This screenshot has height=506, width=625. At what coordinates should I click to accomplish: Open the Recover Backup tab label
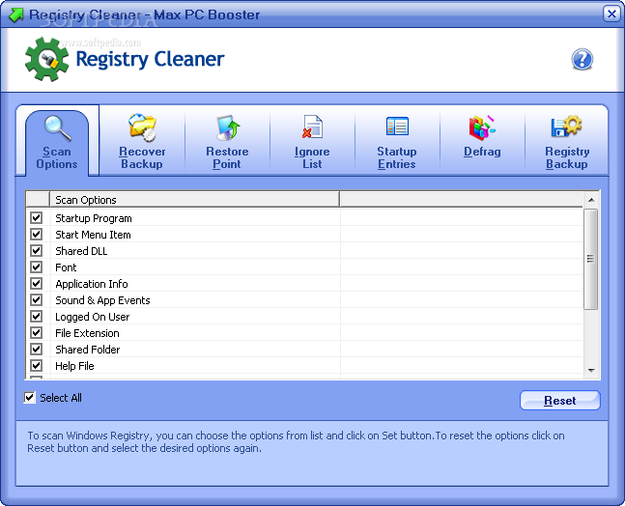click(142, 157)
